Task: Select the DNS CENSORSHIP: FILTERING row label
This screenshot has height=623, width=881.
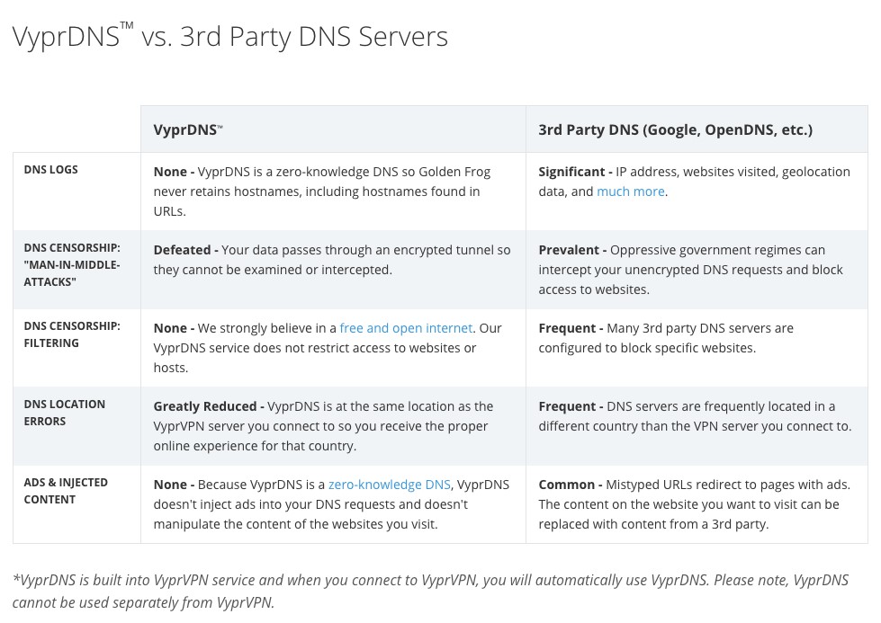Action: (71, 334)
